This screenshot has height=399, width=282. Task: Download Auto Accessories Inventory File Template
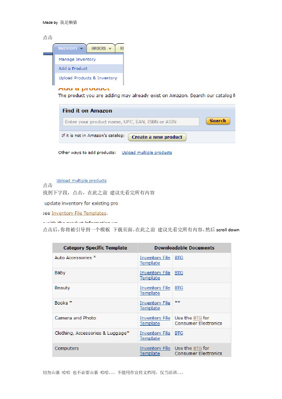155,260
